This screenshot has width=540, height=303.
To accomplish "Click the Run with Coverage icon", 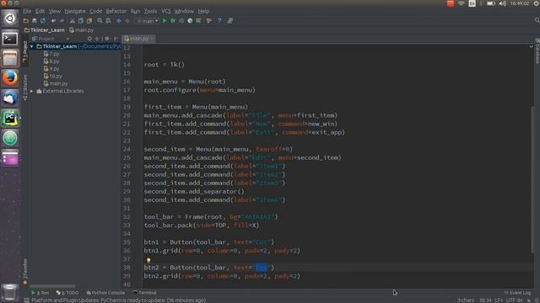I will click(181, 21).
